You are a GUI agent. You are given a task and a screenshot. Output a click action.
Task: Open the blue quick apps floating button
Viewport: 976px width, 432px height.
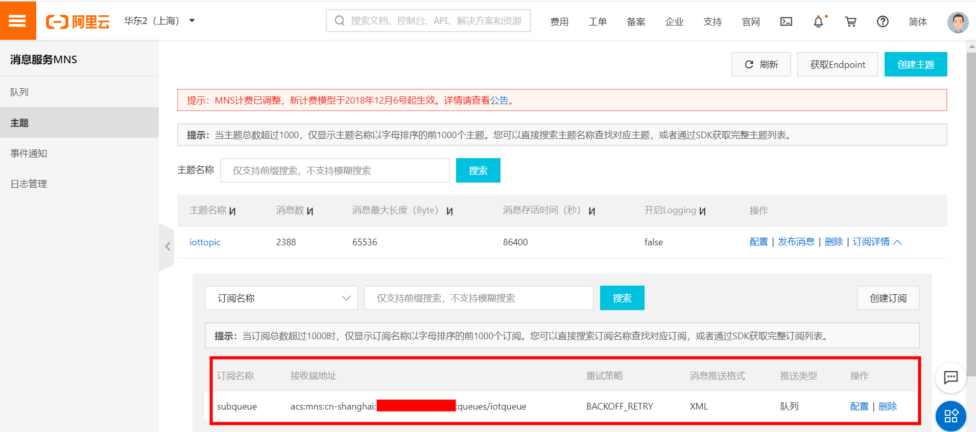point(950,416)
